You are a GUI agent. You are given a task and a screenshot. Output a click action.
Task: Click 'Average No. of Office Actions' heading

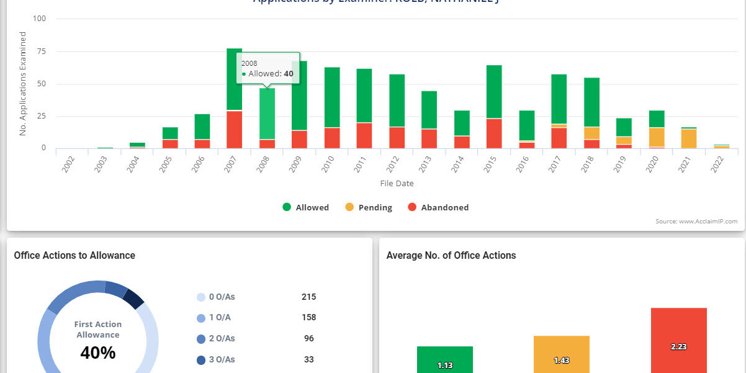pos(451,255)
